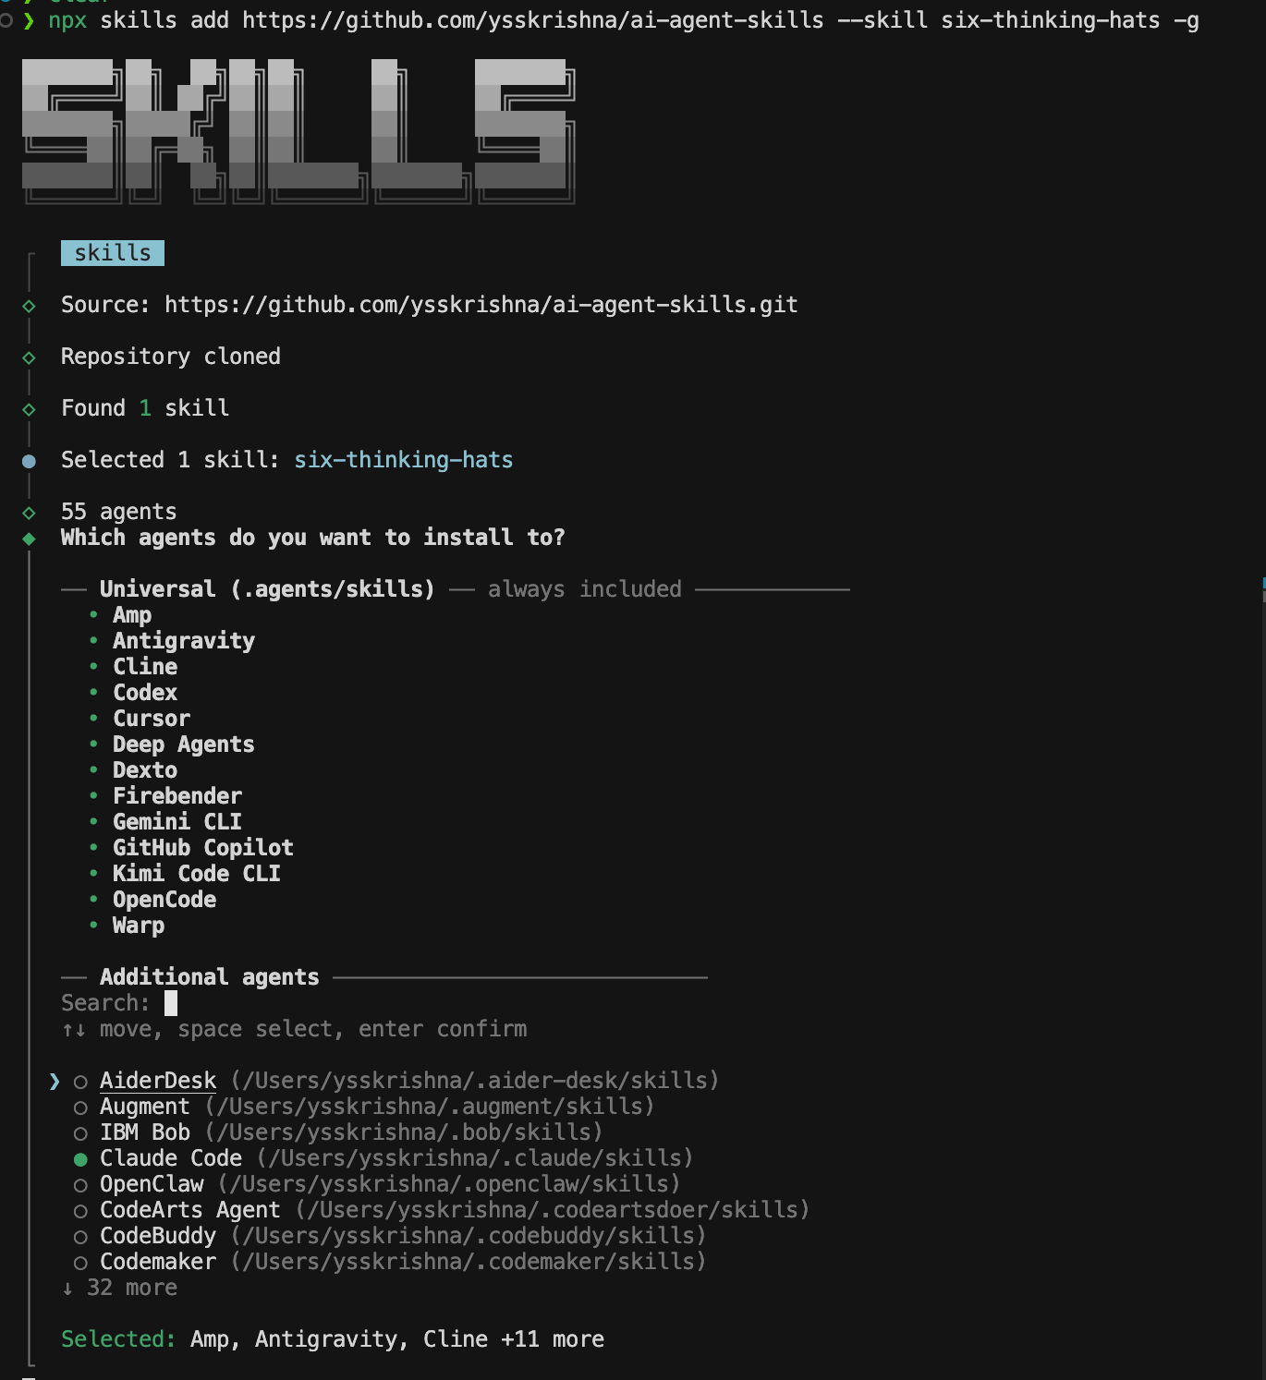Click the Kimi Code CLI entry
Viewport: 1266px width, 1380px height.
(x=197, y=874)
